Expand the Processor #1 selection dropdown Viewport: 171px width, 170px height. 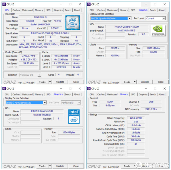pyautogui.click(x=39, y=75)
